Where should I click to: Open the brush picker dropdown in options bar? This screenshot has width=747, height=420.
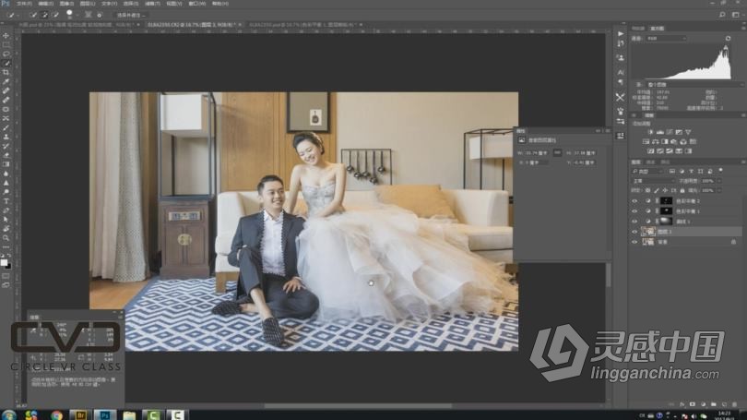tap(76, 15)
